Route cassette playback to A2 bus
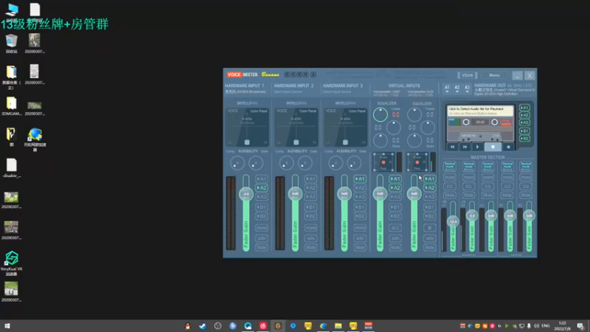 coord(524,115)
